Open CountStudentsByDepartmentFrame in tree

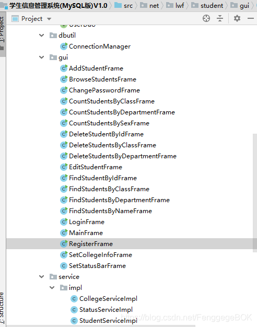[122, 112]
